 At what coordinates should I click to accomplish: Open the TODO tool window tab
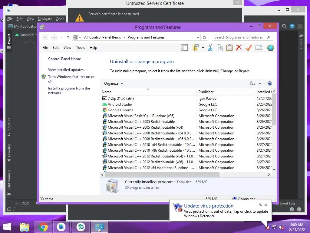click(22, 203)
